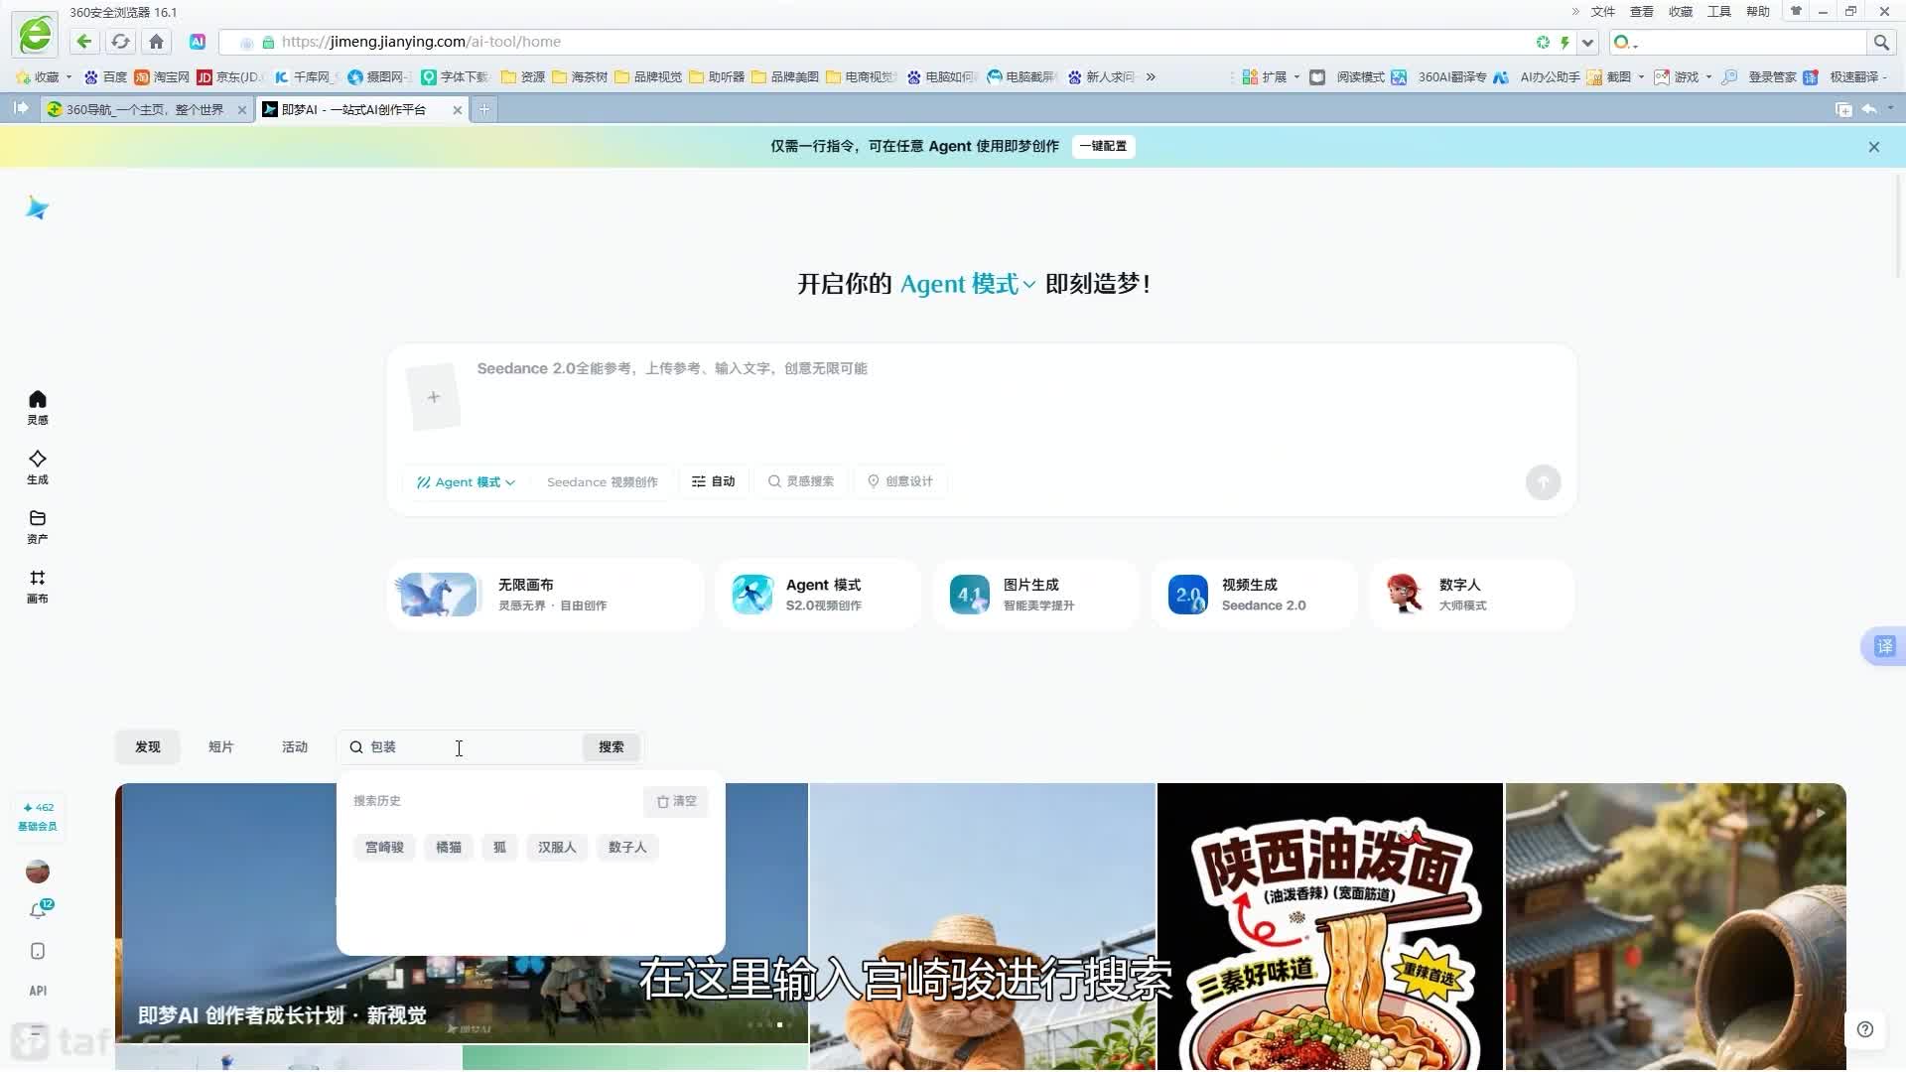Click the help question mark icon
1906x1072 pixels.
1865,1029
